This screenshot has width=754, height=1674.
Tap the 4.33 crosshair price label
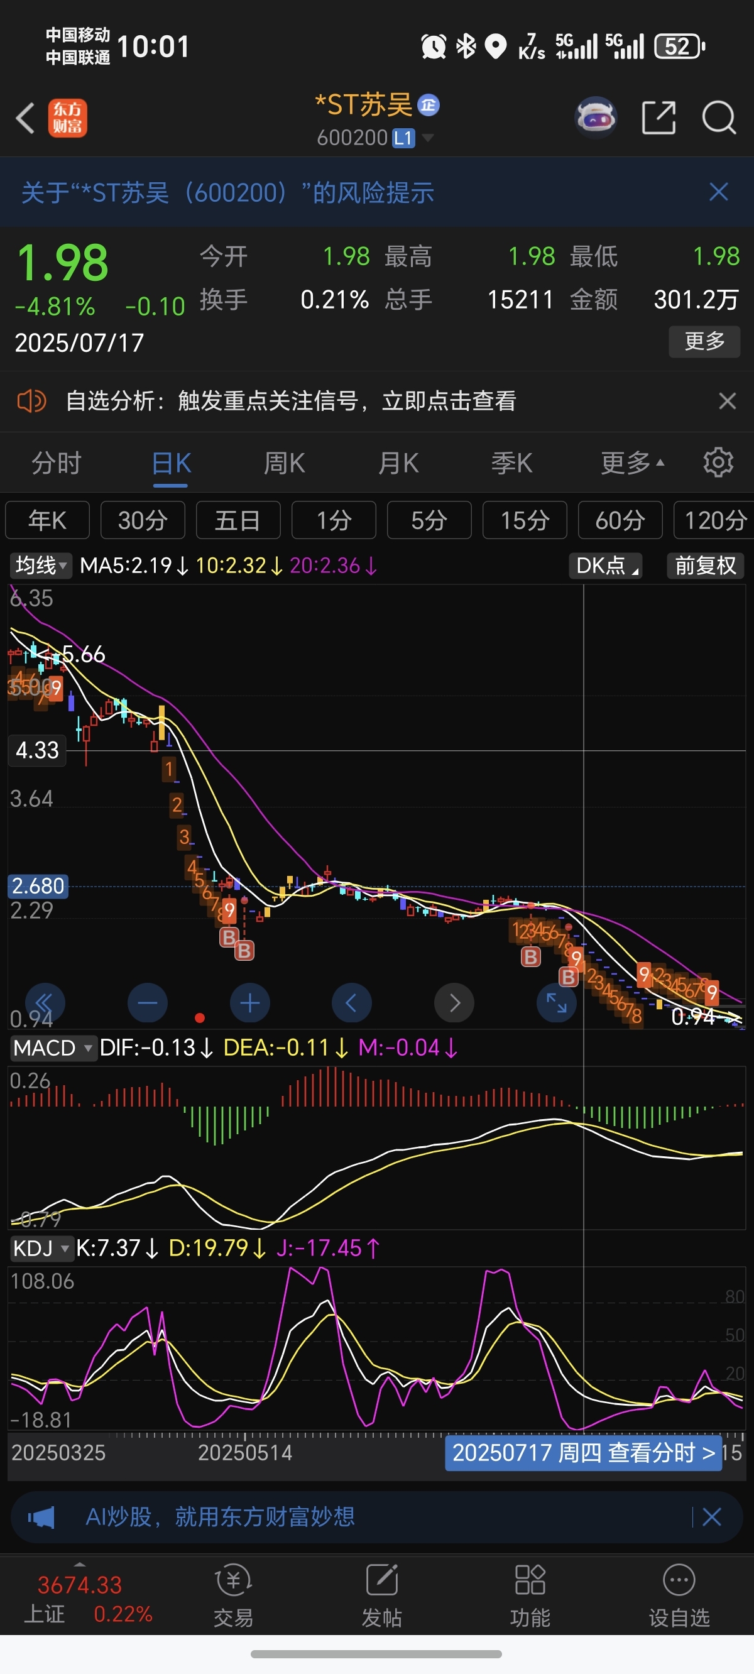[x=37, y=750]
